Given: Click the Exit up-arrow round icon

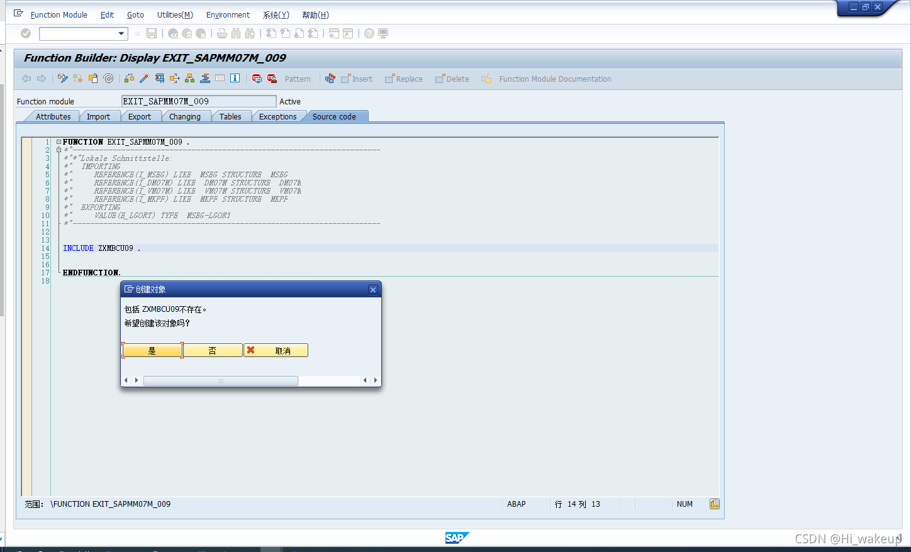Looking at the screenshot, I should 187,33.
